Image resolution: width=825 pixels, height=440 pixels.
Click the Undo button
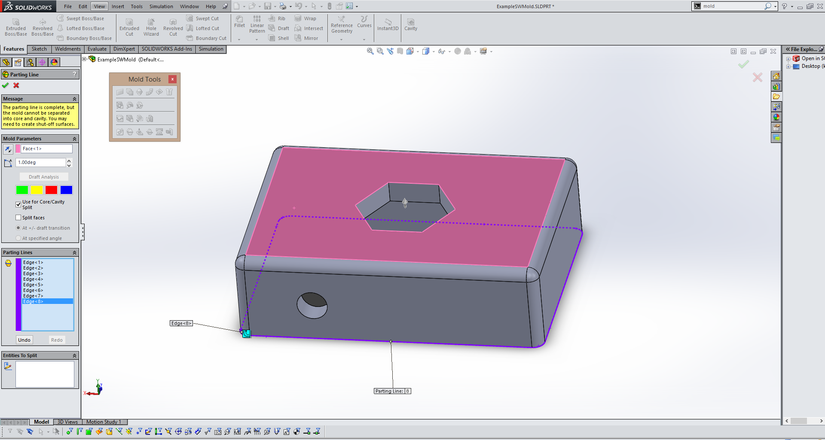coord(24,340)
